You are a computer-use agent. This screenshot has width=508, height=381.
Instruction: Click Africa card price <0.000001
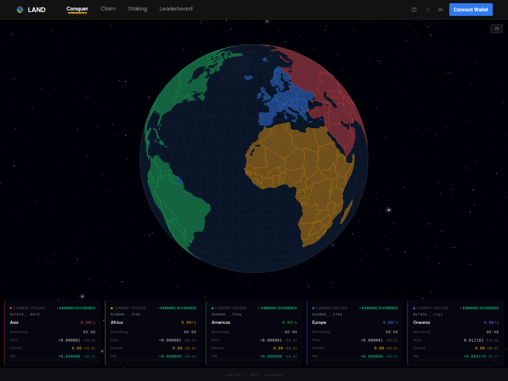tap(170, 340)
